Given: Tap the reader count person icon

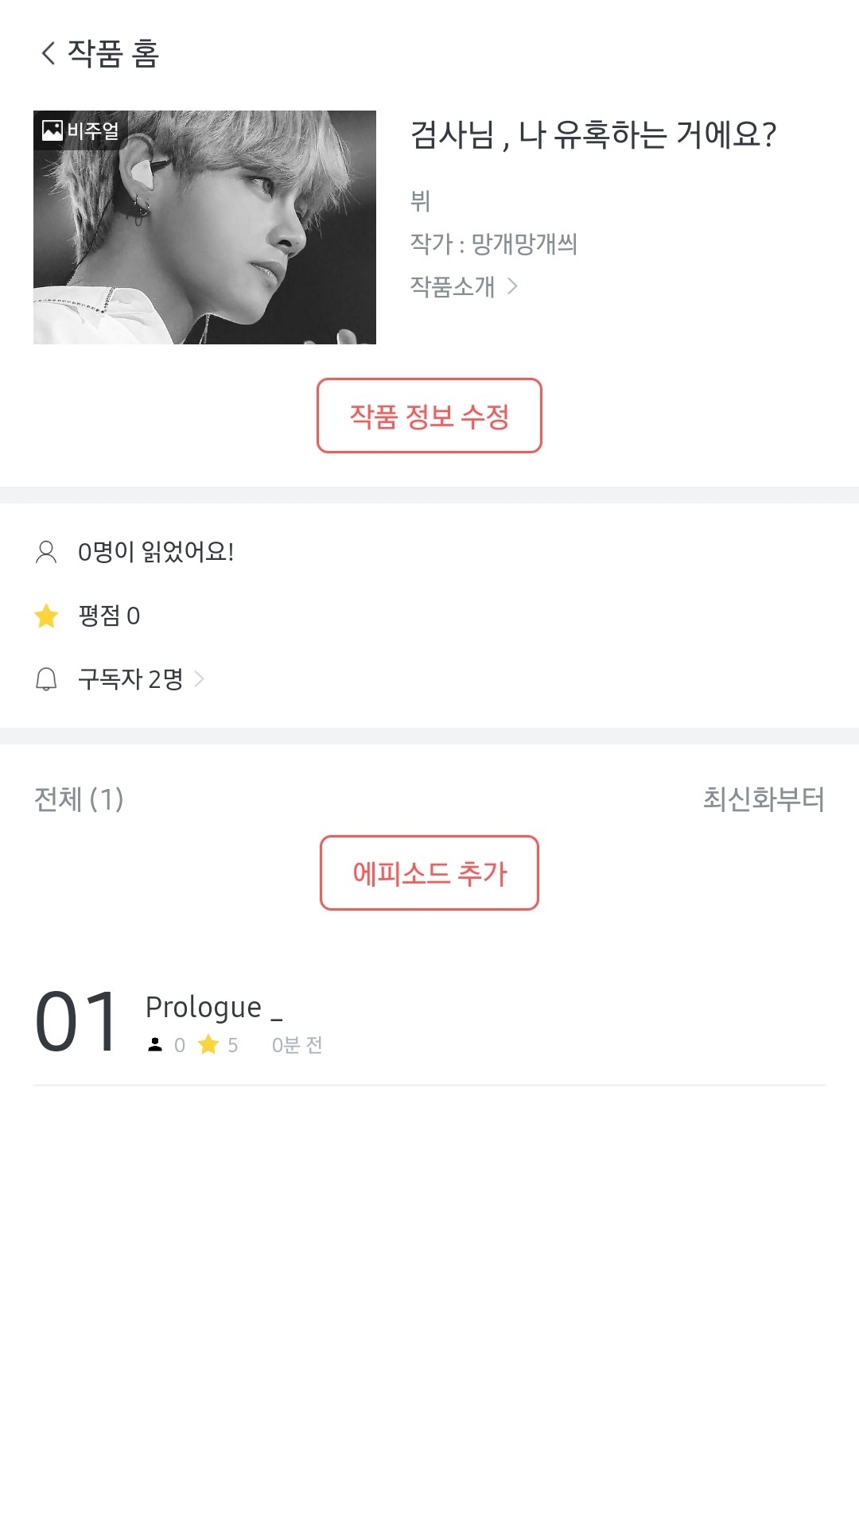Looking at the screenshot, I should tap(46, 552).
